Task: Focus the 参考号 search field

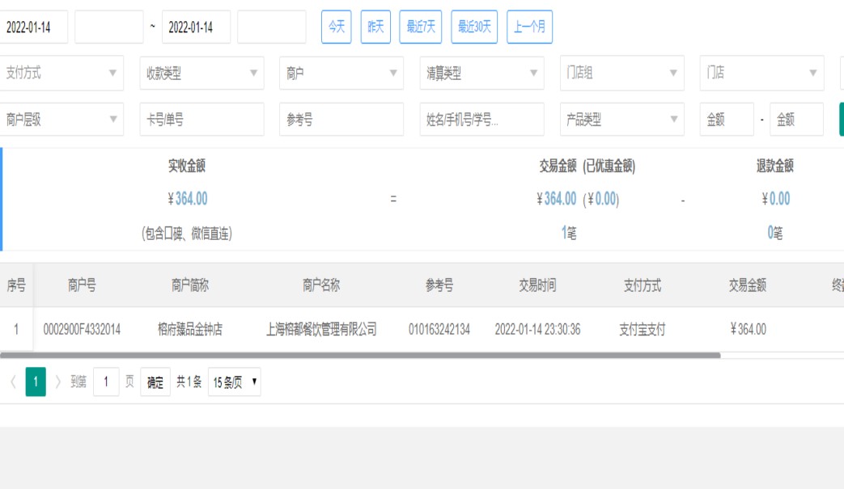Action: 341,120
